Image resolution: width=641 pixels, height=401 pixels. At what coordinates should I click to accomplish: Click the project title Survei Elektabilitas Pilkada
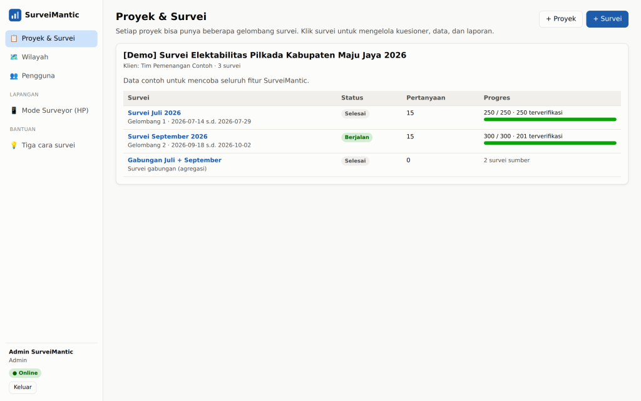265,55
